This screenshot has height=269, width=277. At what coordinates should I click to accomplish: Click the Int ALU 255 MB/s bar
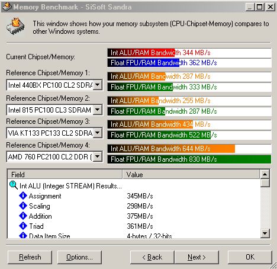(x=189, y=101)
